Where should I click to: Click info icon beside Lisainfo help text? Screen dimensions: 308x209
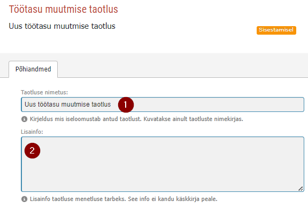pos(24,199)
